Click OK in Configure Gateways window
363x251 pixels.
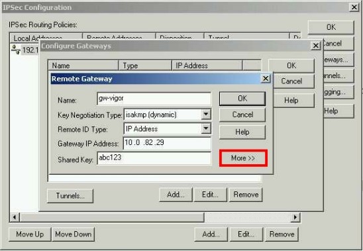tap(291, 66)
